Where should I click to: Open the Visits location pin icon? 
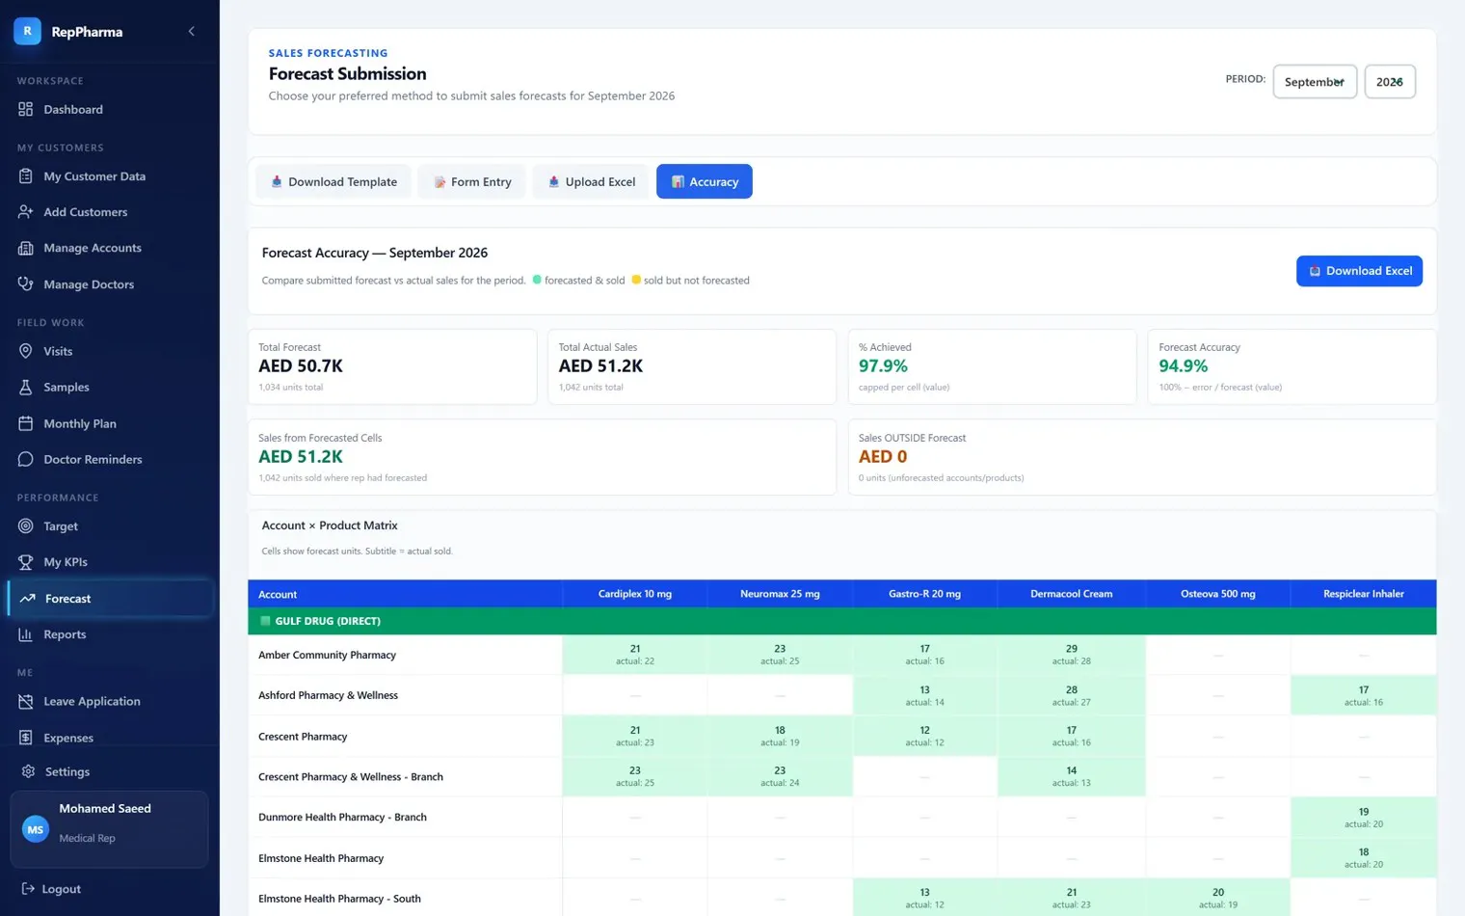click(x=26, y=351)
